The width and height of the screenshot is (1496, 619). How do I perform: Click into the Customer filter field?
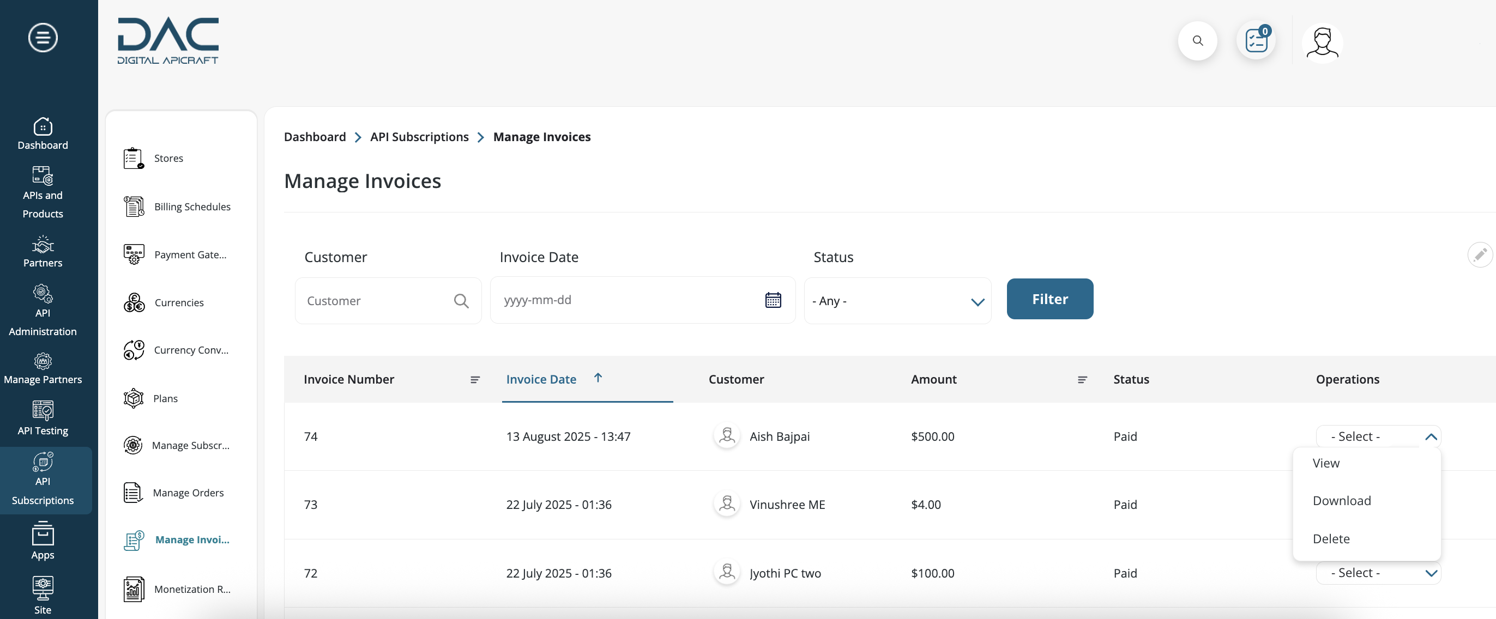click(388, 300)
